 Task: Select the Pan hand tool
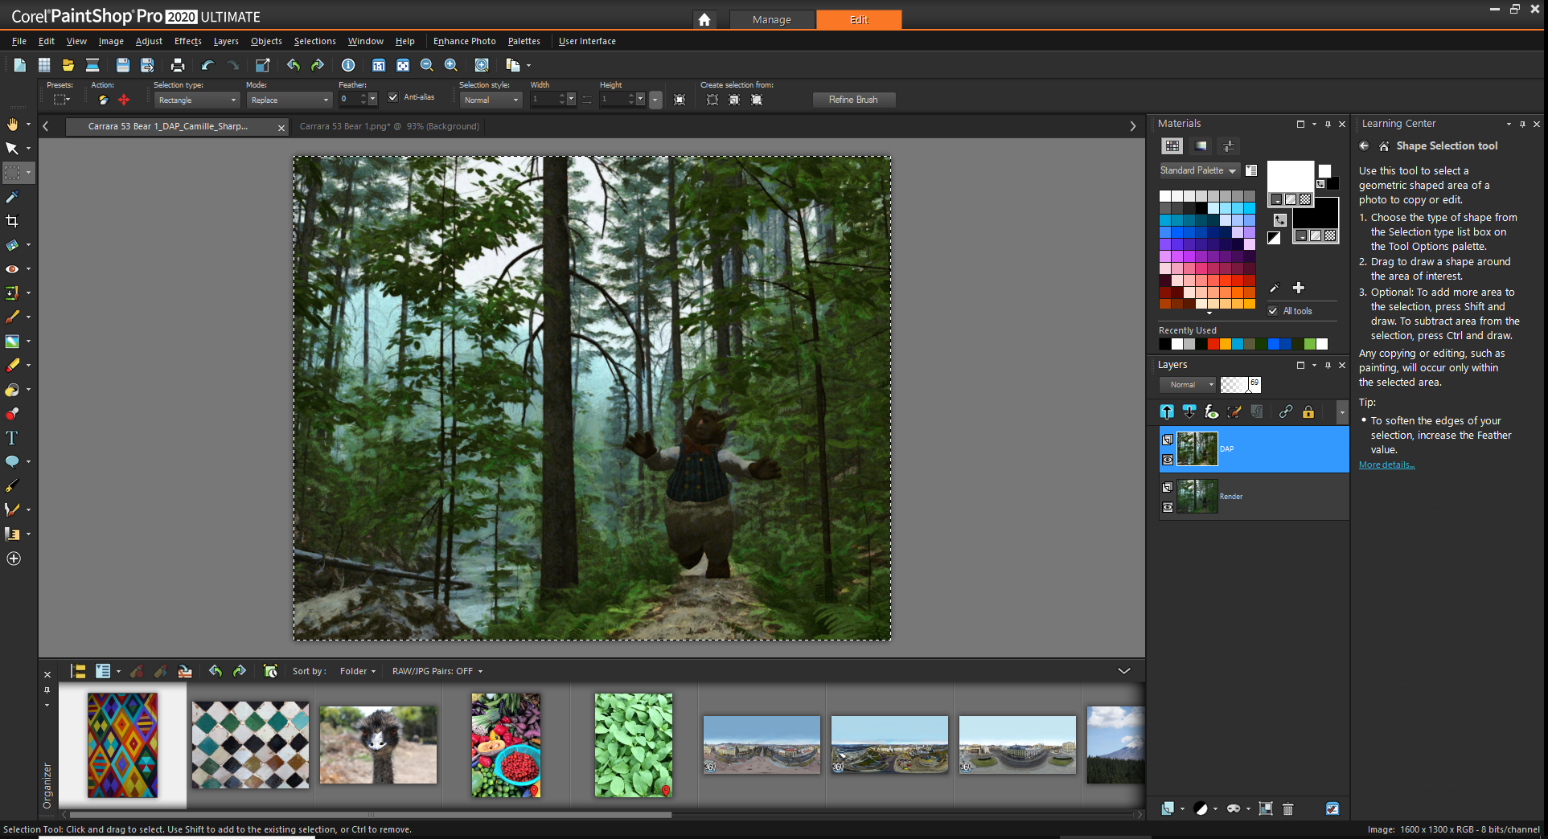click(x=12, y=124)
